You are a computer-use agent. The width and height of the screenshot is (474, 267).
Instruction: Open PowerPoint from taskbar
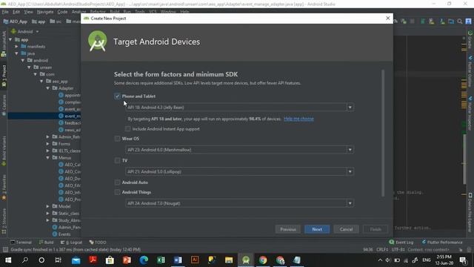pos(127,260)
